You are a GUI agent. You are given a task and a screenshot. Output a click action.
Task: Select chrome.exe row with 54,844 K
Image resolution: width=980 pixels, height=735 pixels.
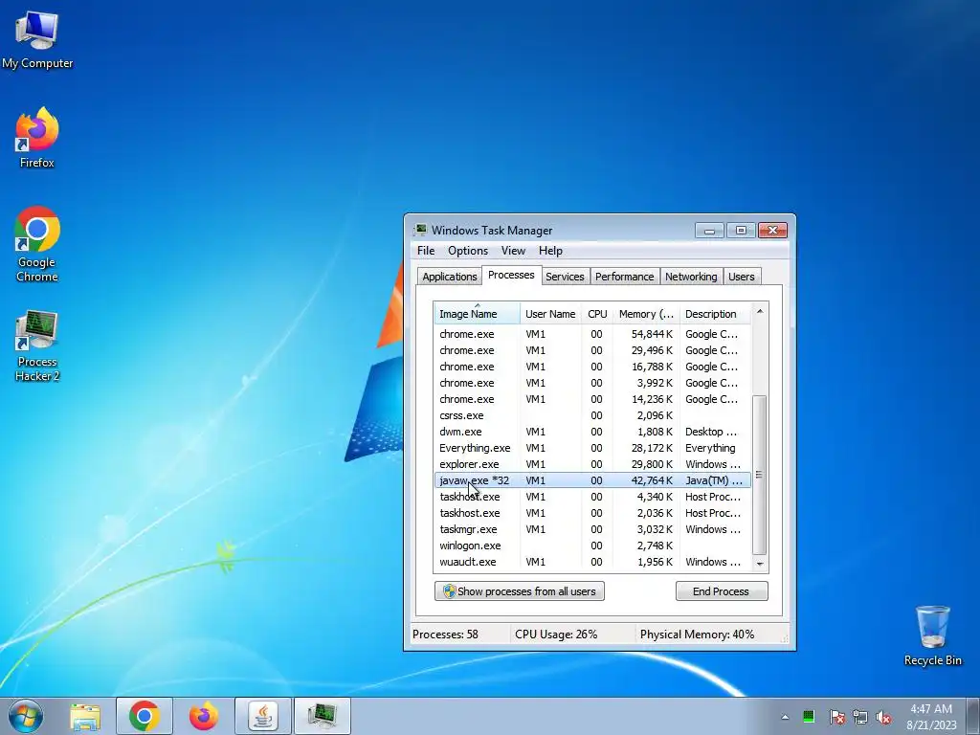pyautogui.click(x=592, y=334)
